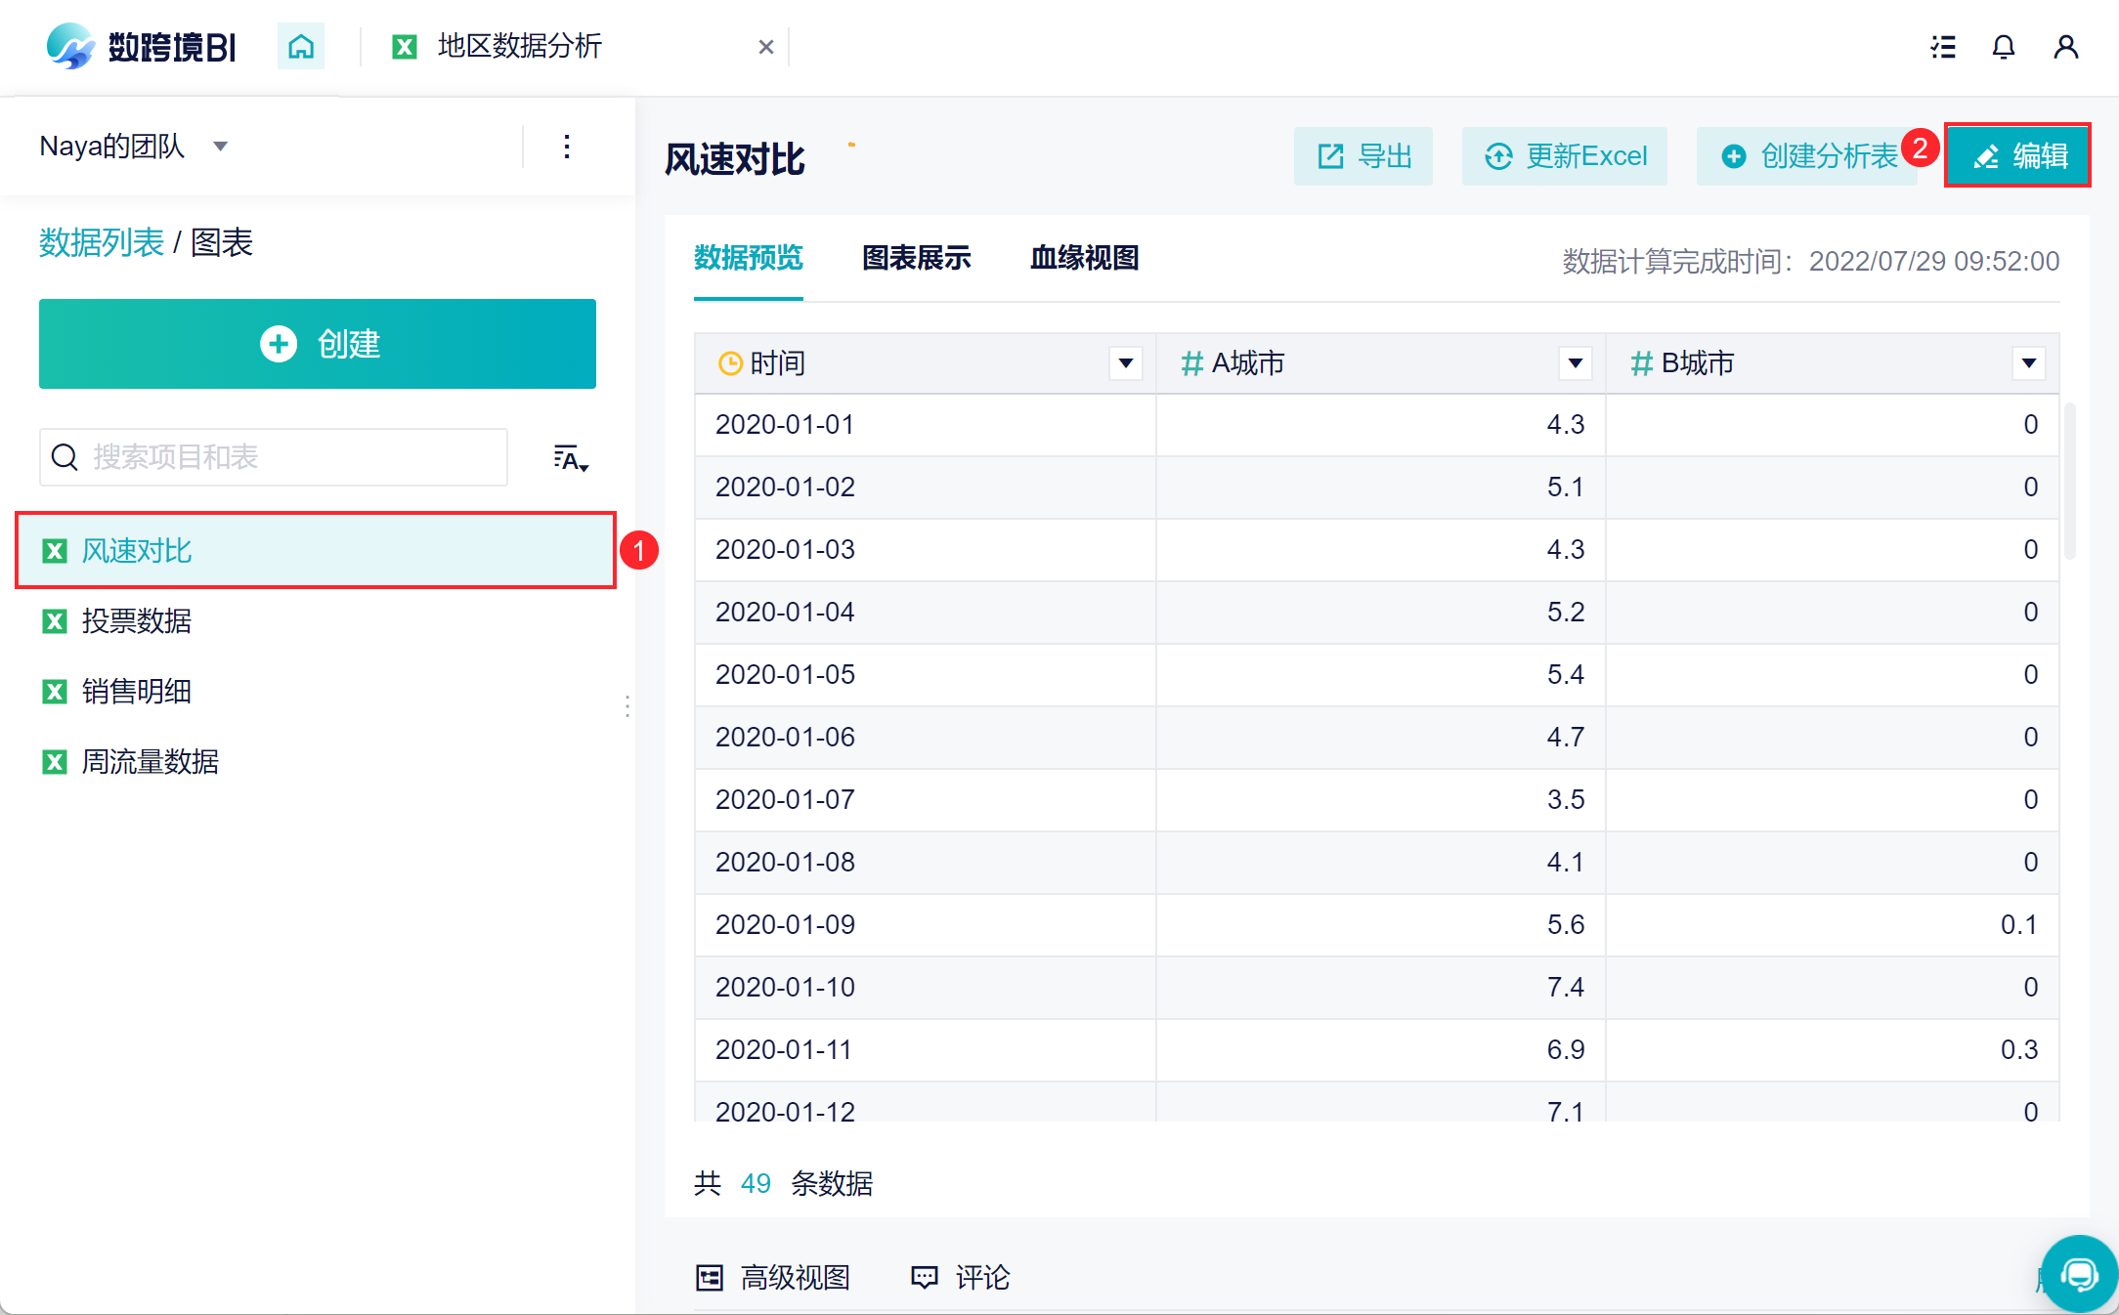Expand the Naya的团队 team dropdown

[221, 147]
